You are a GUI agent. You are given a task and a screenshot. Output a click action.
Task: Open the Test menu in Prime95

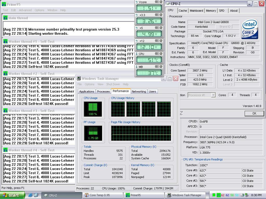(5, 10)
